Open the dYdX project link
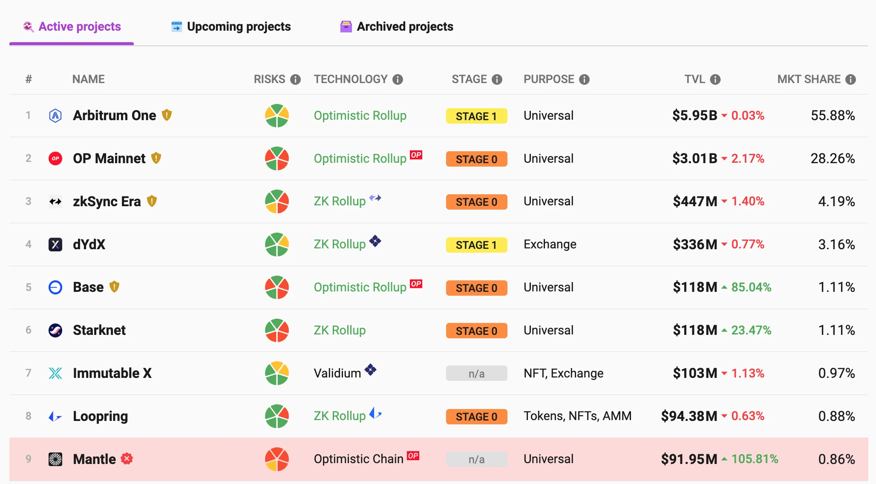876x484 pixels. [89, 245]
